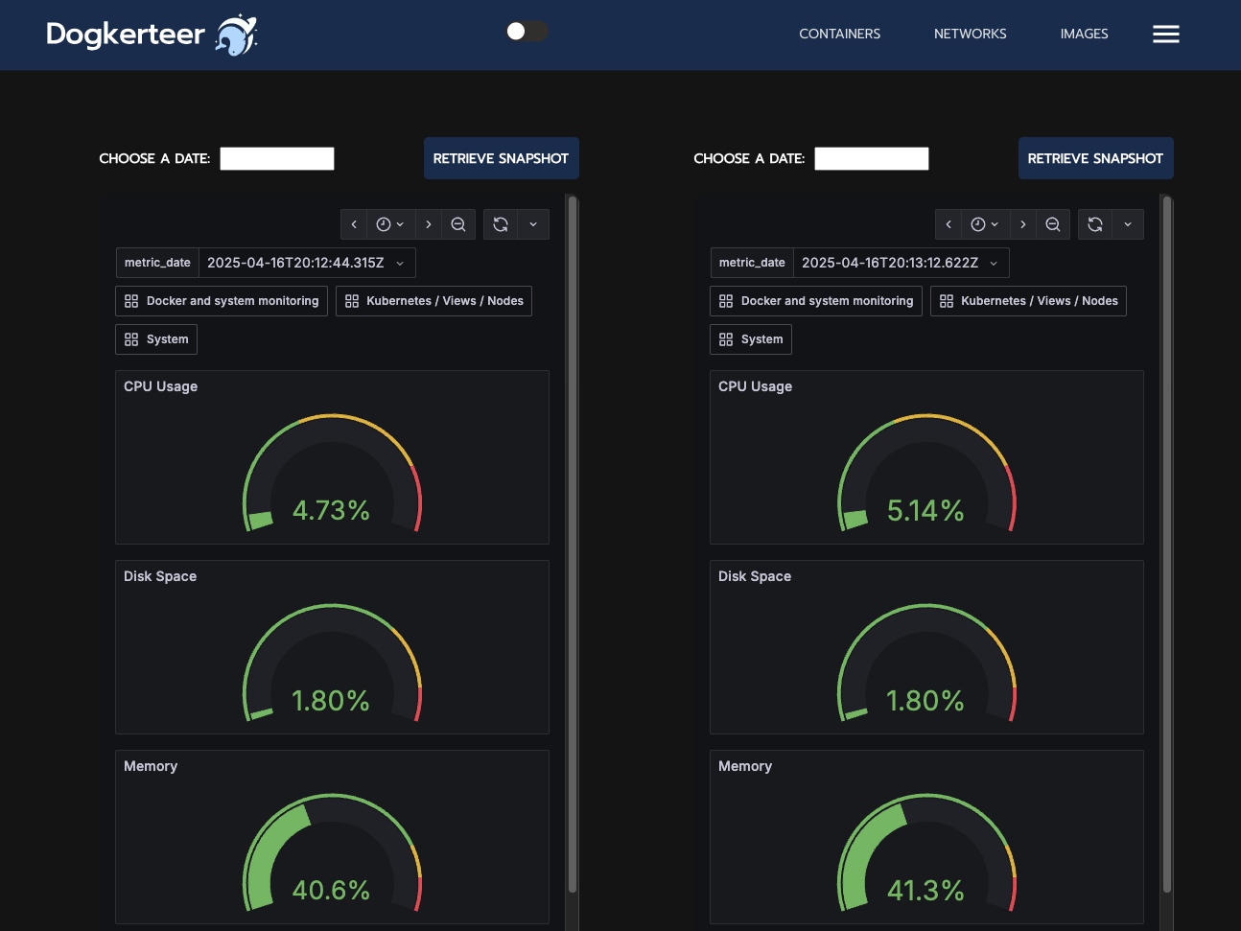Open the Containers page
This screenshot has height=931, width=1241.
click(839, 34)
